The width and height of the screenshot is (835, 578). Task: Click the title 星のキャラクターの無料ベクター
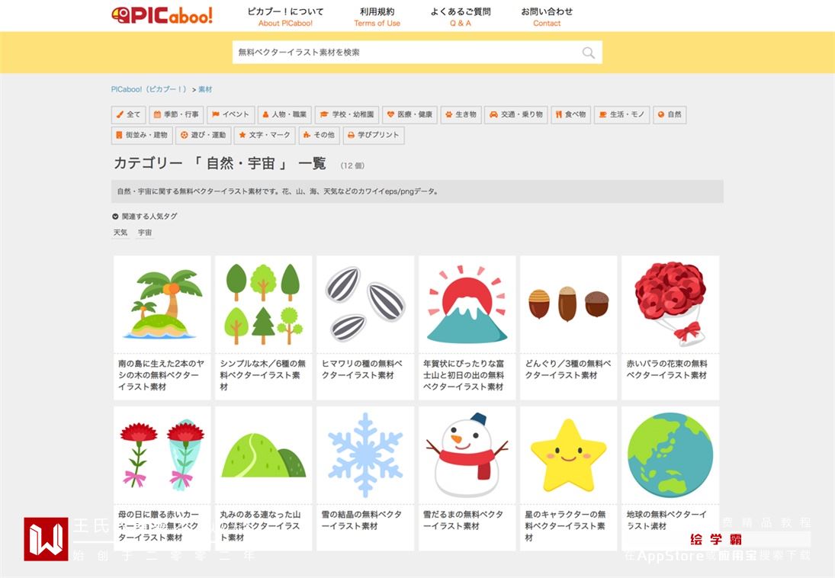[565, 526]
